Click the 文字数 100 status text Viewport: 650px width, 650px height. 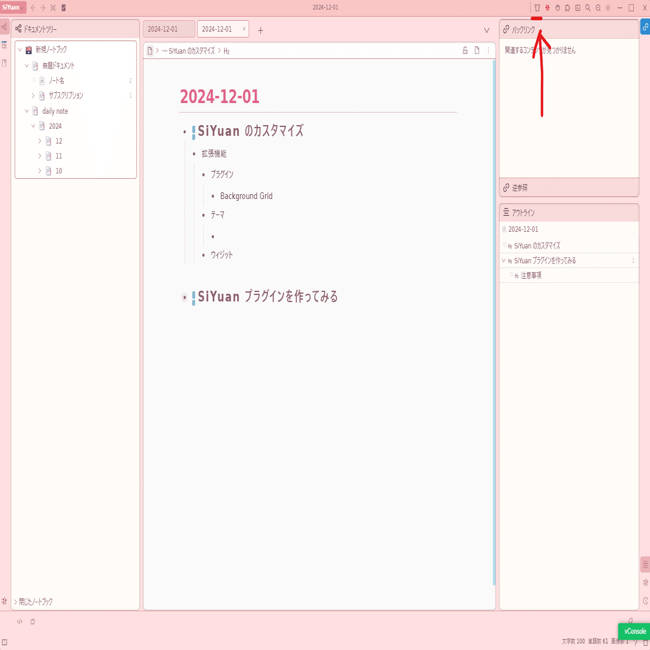click(573, 641)
